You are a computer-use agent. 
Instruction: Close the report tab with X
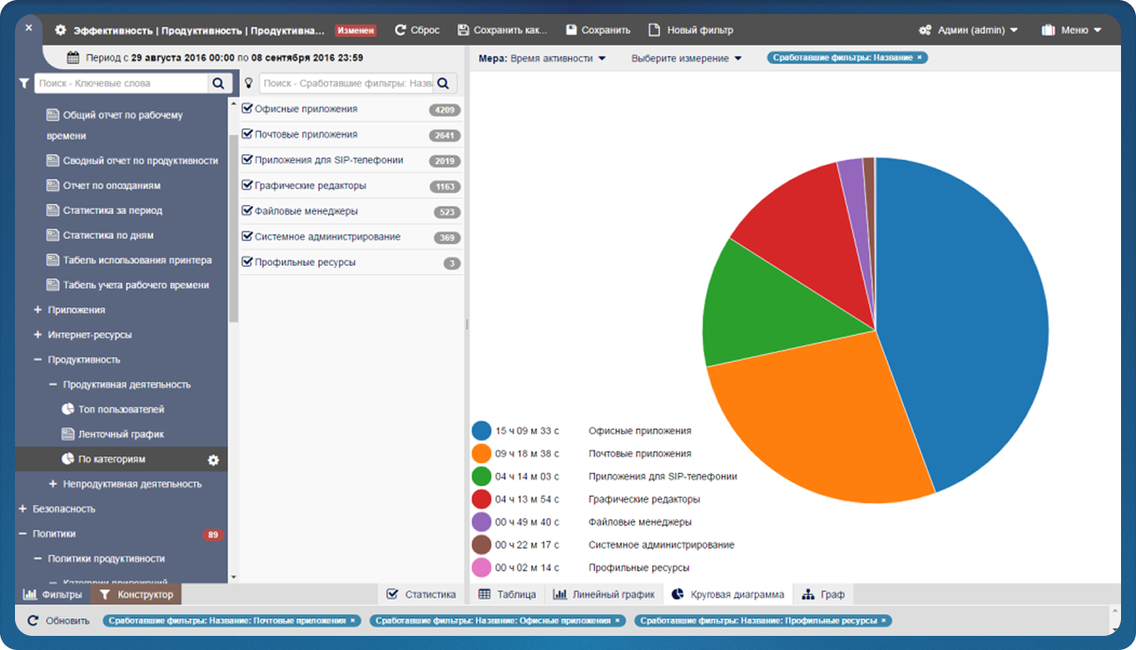tap(28, 27)
